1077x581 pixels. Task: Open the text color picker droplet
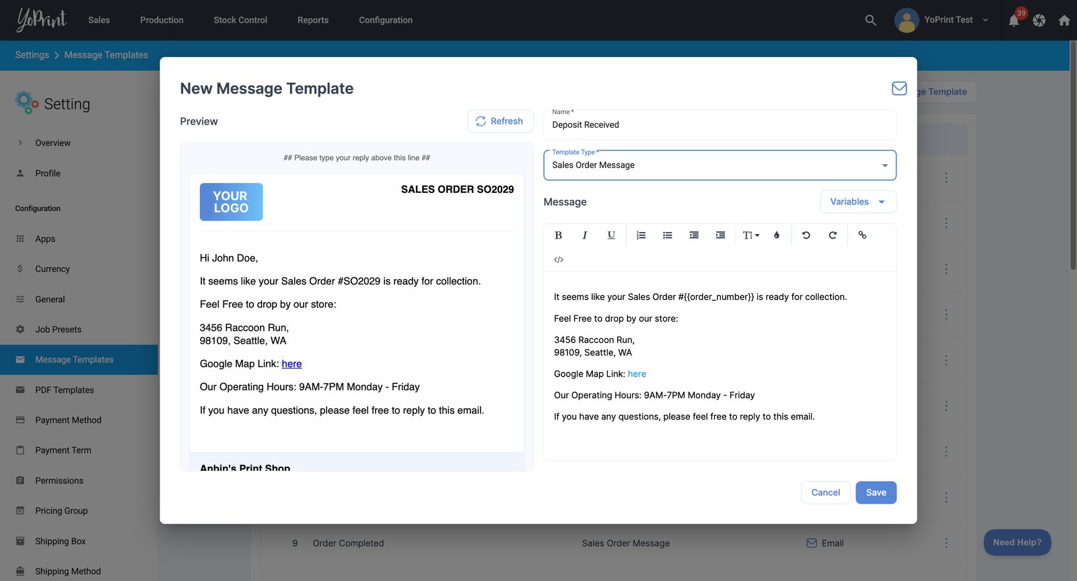[x=777, y=235]
